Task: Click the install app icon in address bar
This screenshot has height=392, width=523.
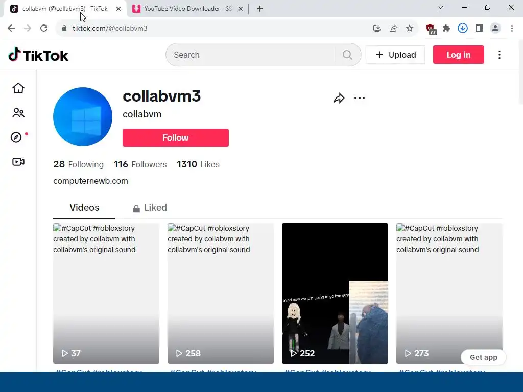Action: [x=377, y=29]
